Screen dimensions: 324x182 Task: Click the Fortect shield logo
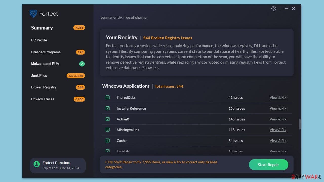33,14
